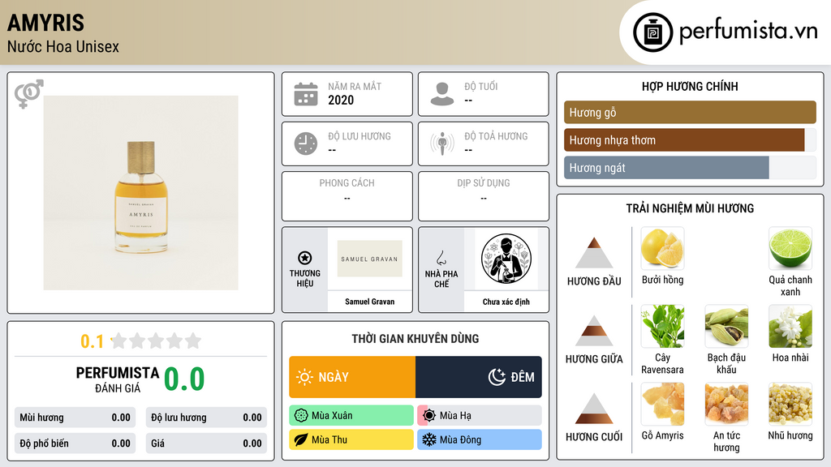Open the Hoa nhài note image
This screenshot has width=831, height=467.
point(790,326)
